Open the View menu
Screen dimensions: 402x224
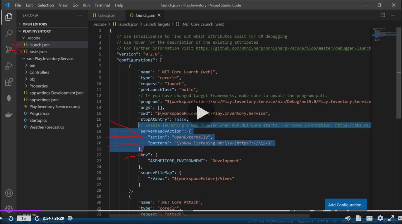click(63, 5)
